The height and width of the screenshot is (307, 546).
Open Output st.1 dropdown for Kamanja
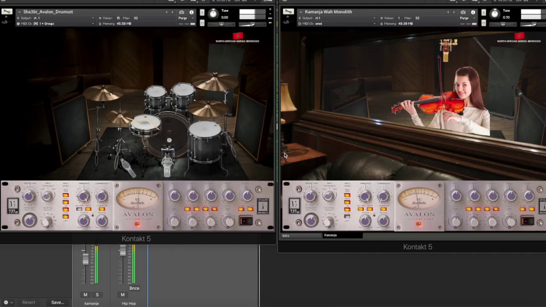337,18
